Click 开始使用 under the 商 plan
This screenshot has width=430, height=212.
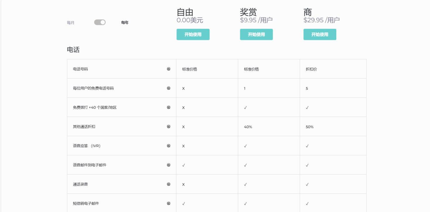tap(320, 34)
